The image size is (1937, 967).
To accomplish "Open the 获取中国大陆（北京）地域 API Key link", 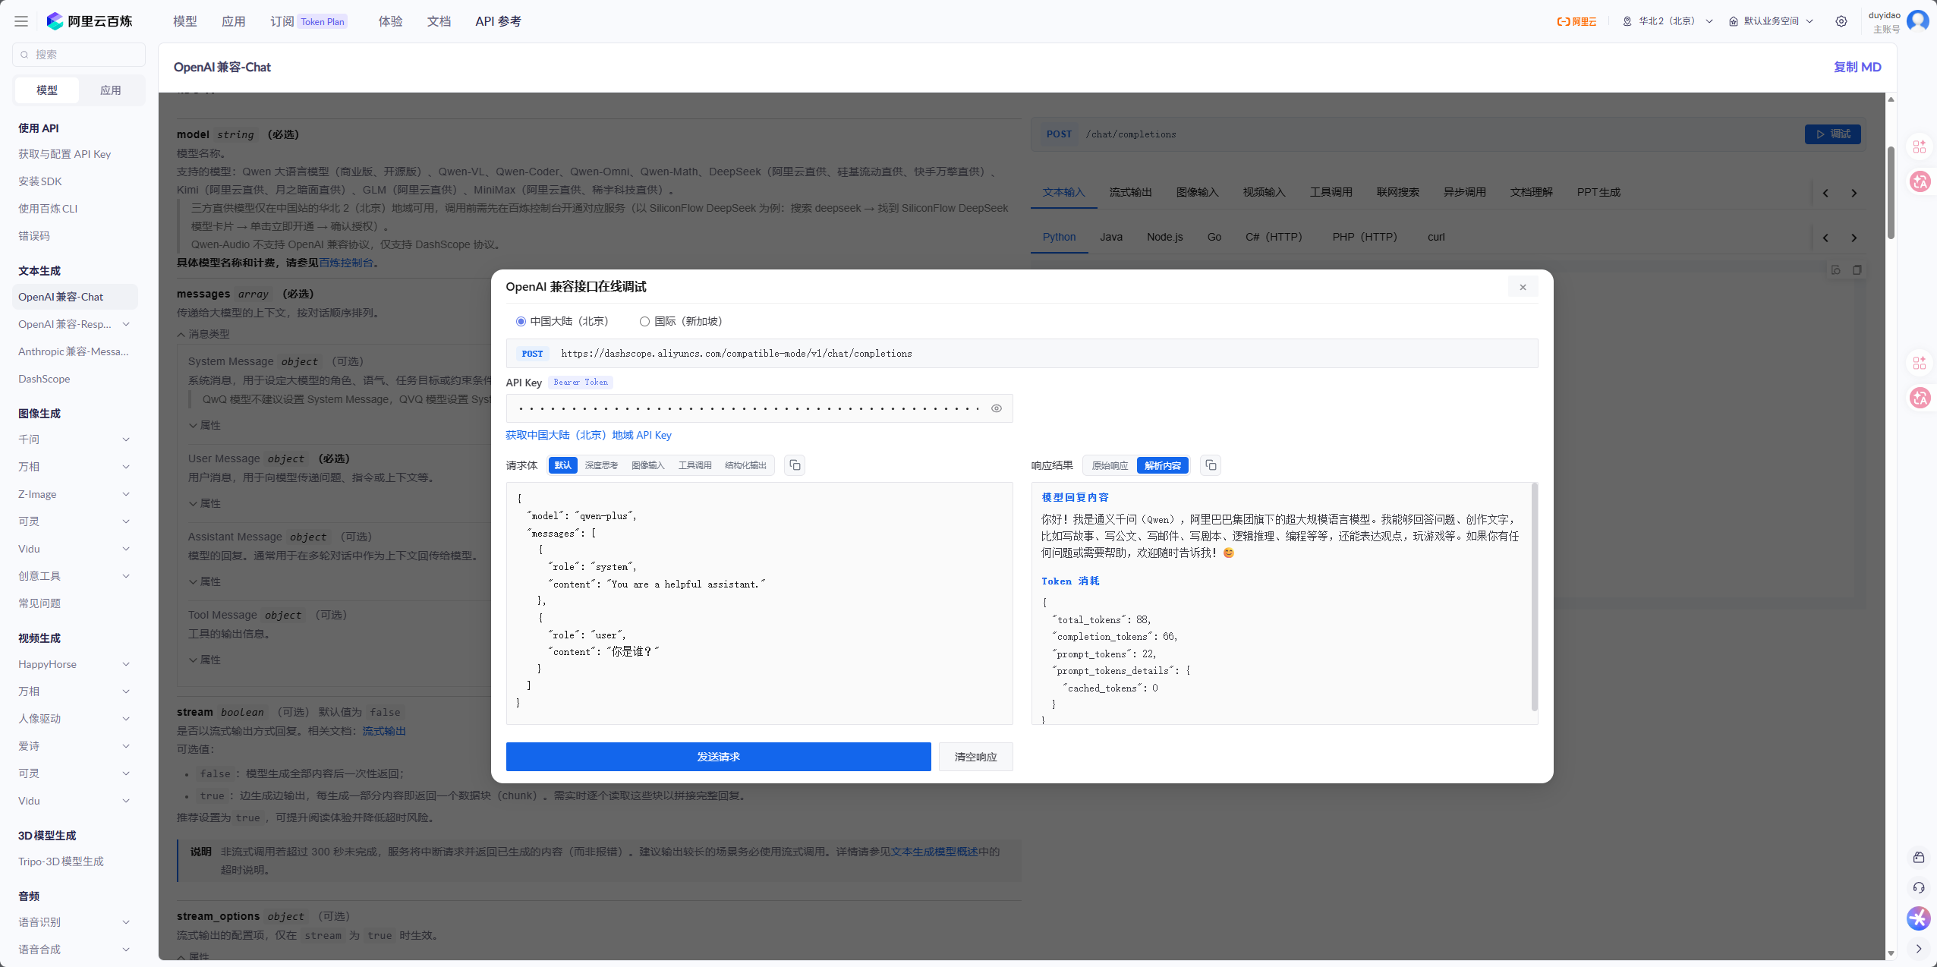I will 589,435.
